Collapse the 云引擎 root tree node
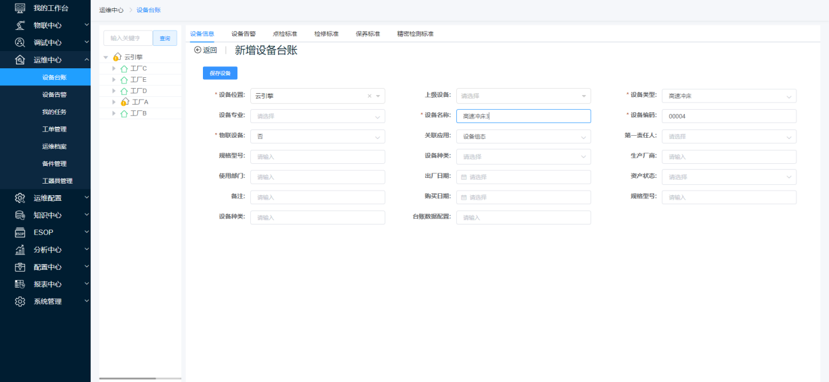This screenshot has width=829, height=382. point(106,57)
